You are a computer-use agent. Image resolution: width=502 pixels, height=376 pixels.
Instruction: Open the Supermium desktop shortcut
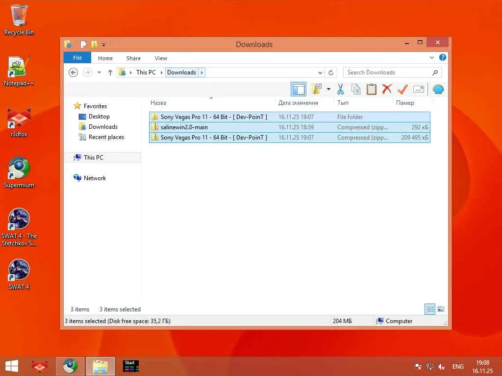pyautogui.click(x=19, y=173)
